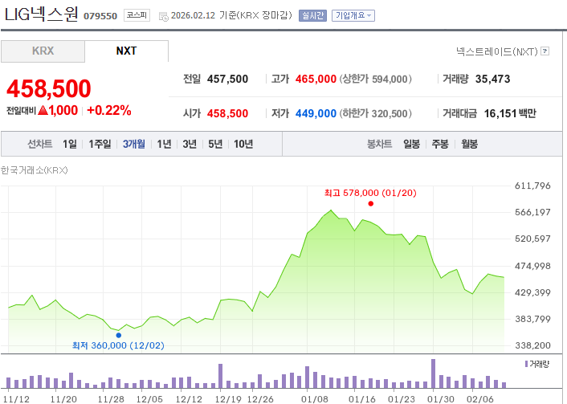Screen dimensions: 567x404
Task: Show the 5년 line chart
Action: 215,144
